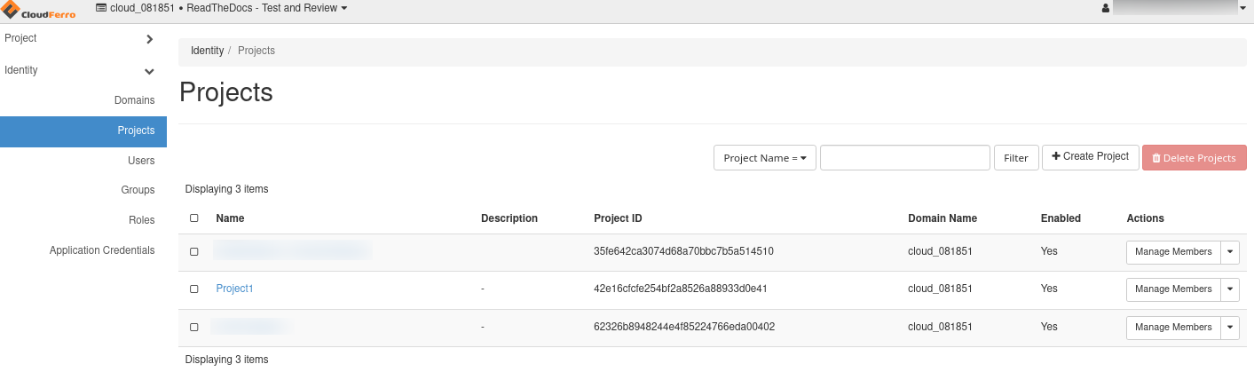This screenshot has height=380, width=1254.
Task: Click Manage Members for Project1
Action: point(1173,289)
